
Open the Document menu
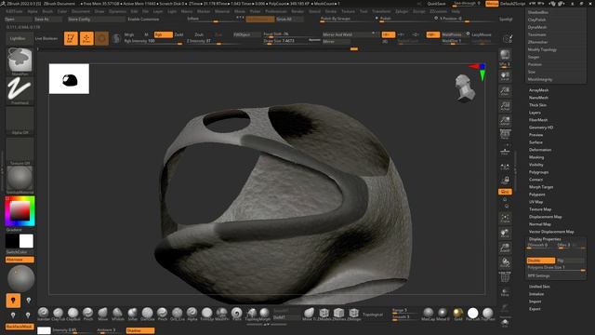click(81, 11)
